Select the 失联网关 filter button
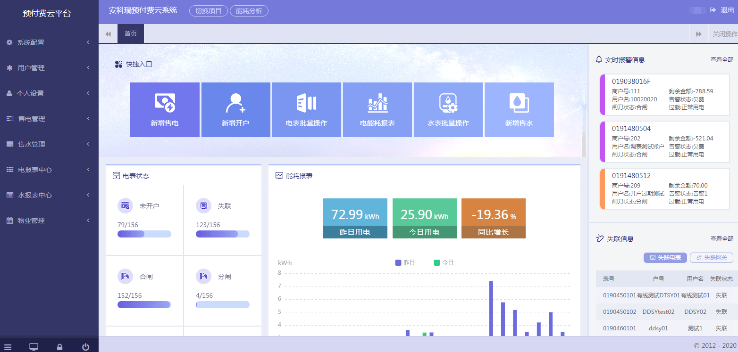Viewport: 738px width, 352px height. coord(712,258)
